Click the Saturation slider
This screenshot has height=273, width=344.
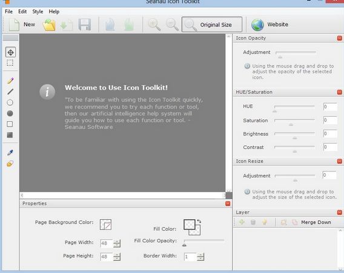(294, 122)
